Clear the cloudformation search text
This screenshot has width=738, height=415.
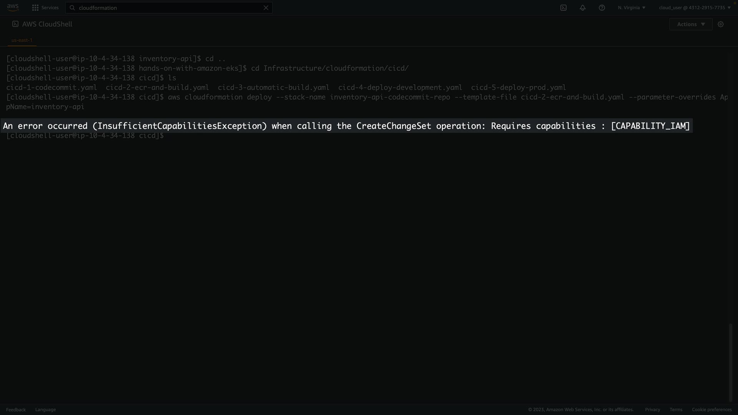pyautogui.click(x=266, y=8)
